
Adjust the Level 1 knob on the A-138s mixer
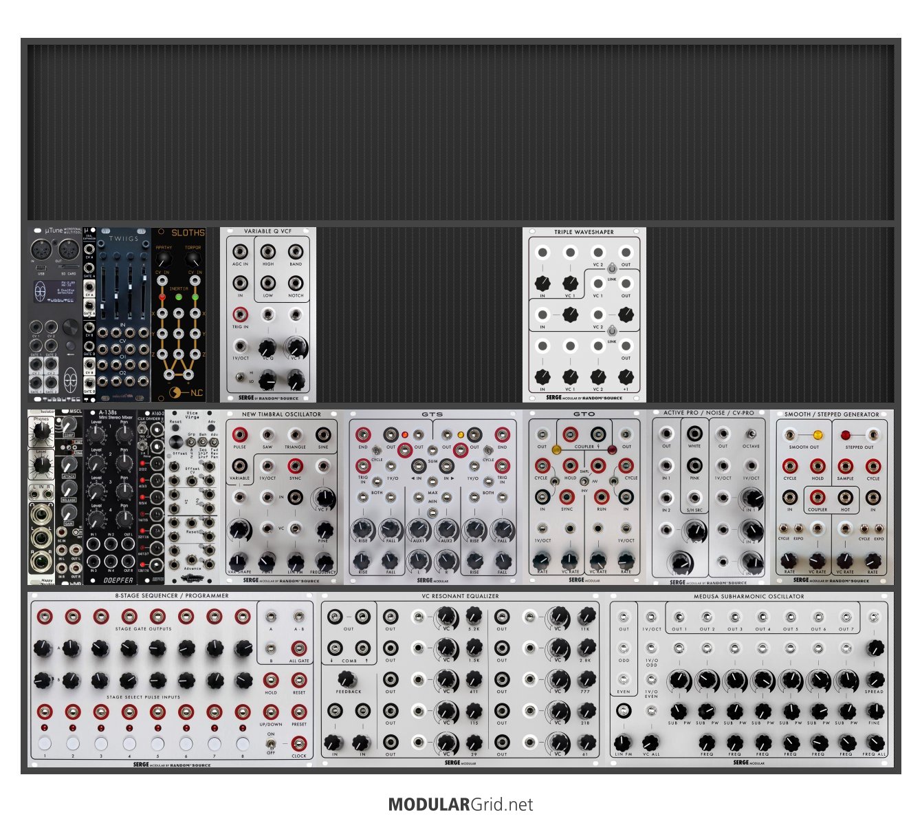(x=96, y=435)
